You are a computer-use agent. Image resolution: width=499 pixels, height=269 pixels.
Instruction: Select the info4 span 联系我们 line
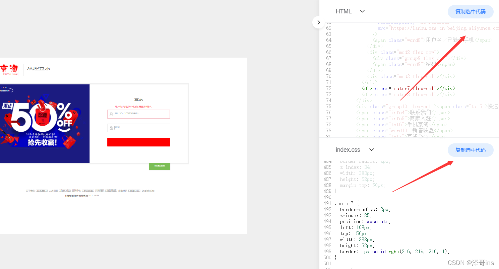point(403,113)
